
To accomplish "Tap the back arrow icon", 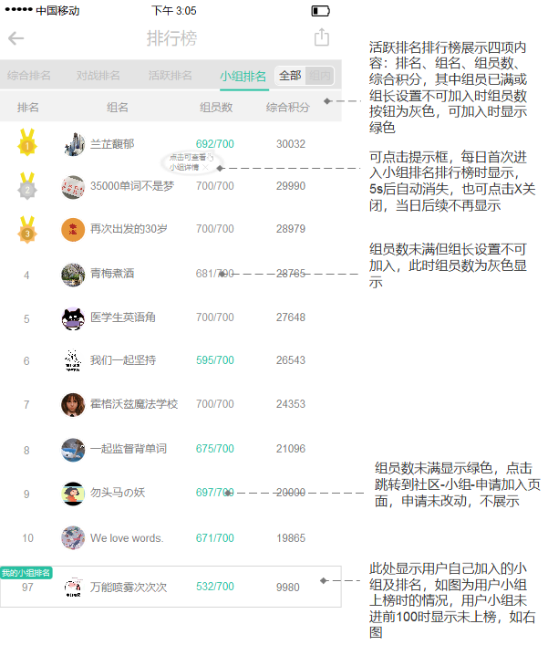I will [16, 38].
